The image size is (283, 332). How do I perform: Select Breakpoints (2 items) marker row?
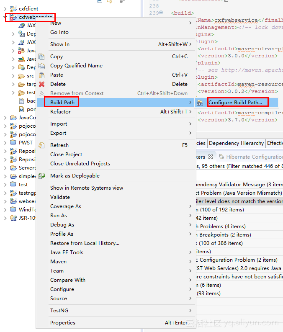[x=239, y=235]
